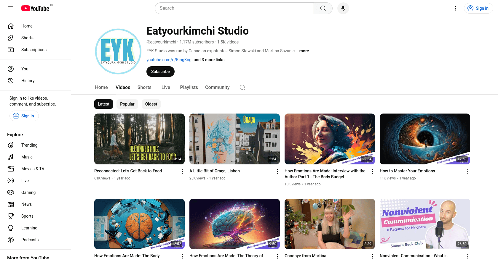Screen dimensions: 498x259
Task: Open the hamburger guide menu
Action: click(11, 8)
